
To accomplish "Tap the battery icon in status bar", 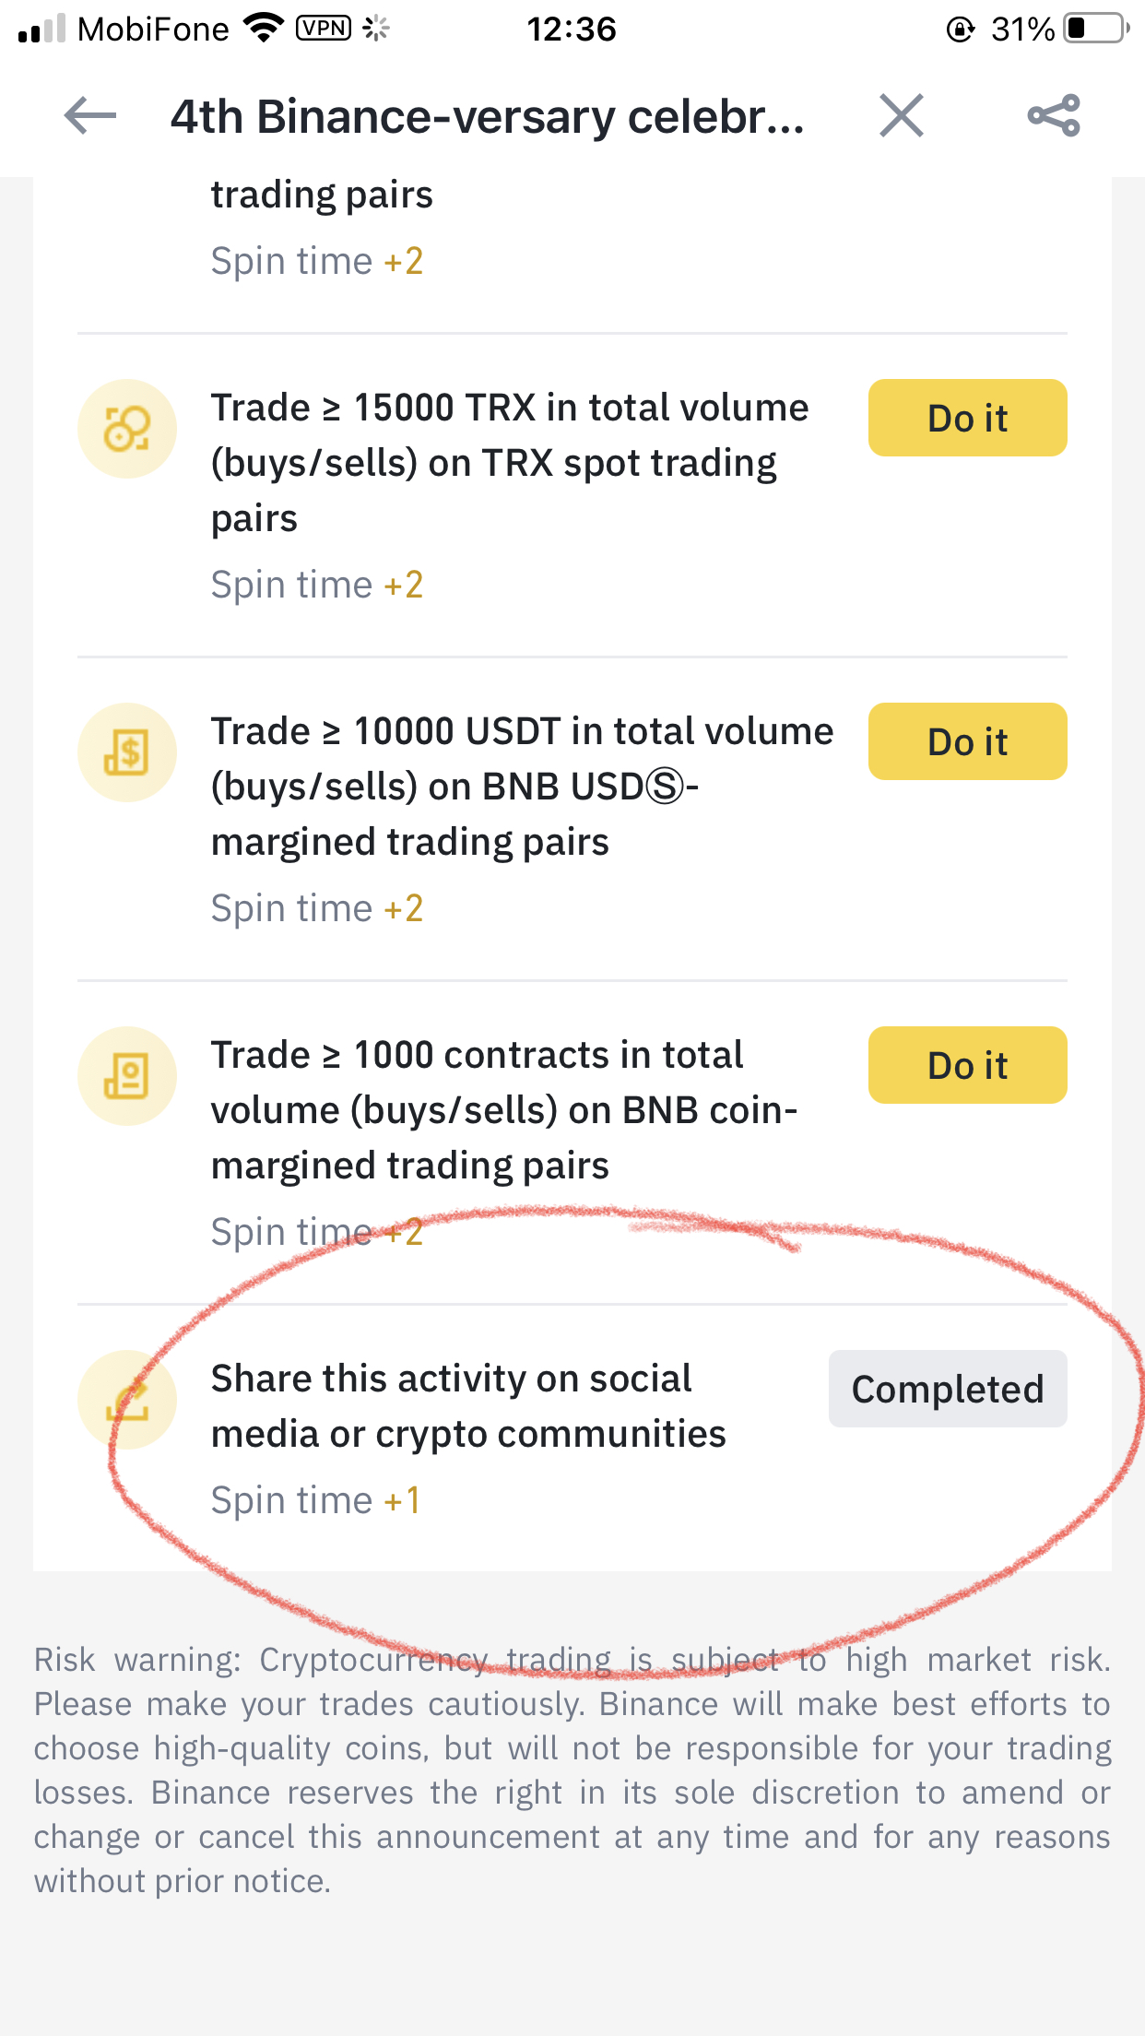I will [x=1095, y=29].
